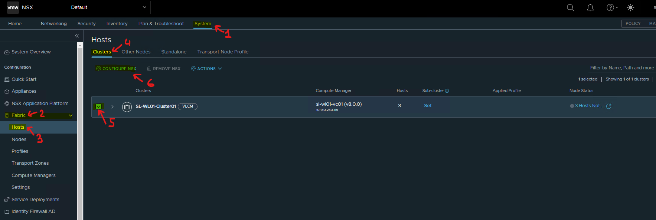Open Transport Zones under Fabric
This screenshot has width=656, height=220.
click(30, 163)
